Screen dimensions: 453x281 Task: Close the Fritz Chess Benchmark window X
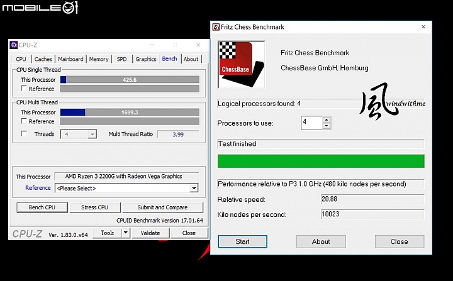423,27
